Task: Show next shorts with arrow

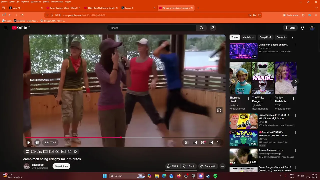Action: (x=296, y=81)
